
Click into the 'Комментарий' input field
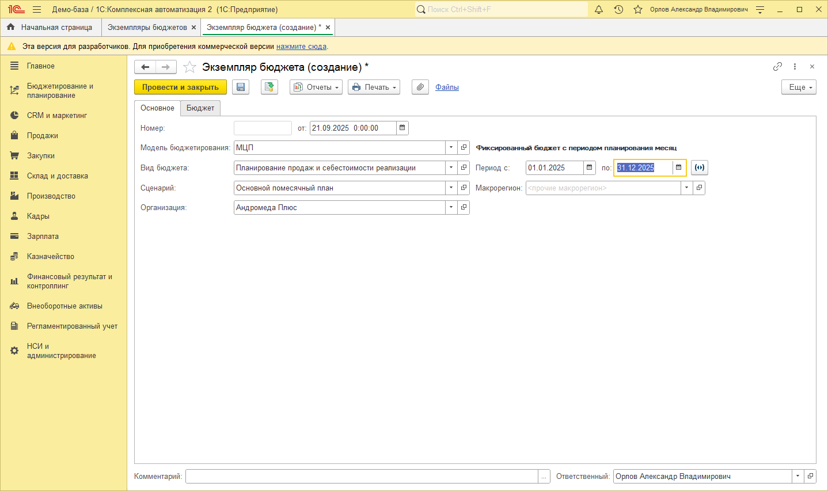361,476
